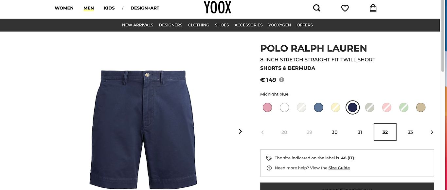Expand sizes with right chevron

click(x=432, y=132)
